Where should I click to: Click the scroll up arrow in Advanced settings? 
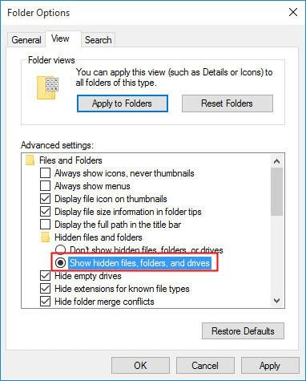tap(277, 161)
